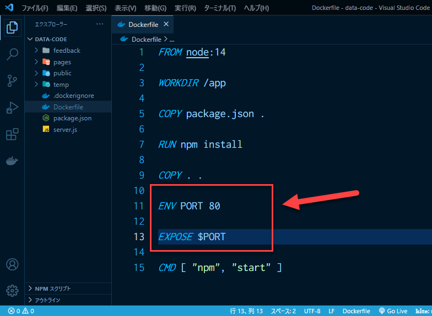Open package.json in explorer

[x=68, y=118]
